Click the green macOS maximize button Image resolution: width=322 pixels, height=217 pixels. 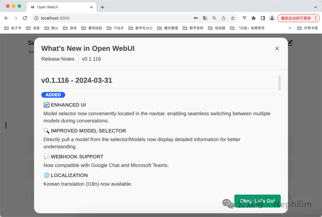[x=19, y=6]
